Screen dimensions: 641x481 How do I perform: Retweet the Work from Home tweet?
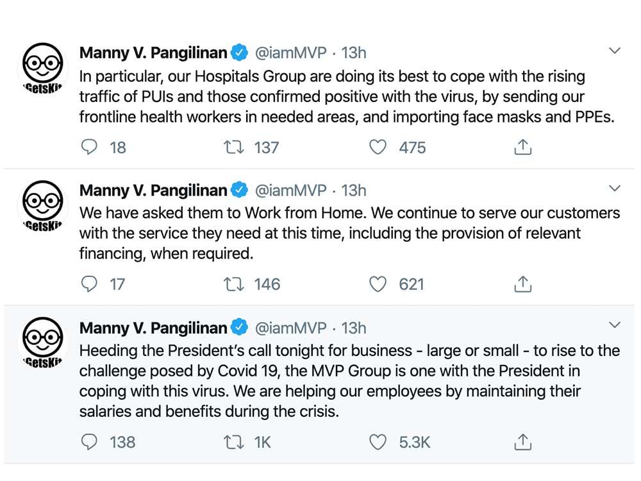click(235, 283)
